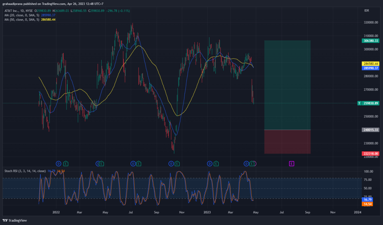Click the -296.78 (-0.11%) change value
Viewport: 383px width, 225px height.
(x=118, y=11)
